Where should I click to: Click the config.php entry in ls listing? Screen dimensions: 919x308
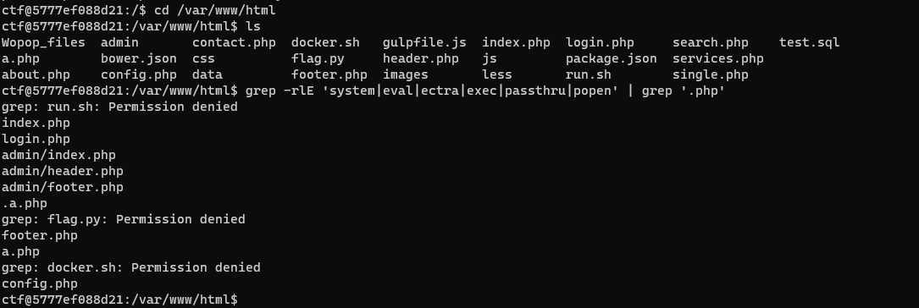point(138,75)
